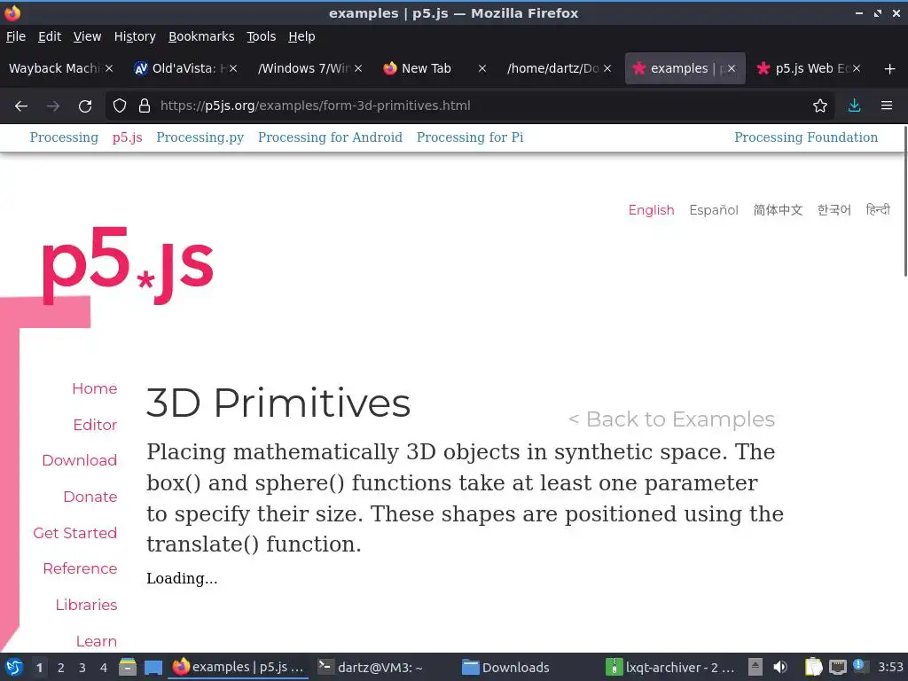This screenshot has height=681, width=908.
Task: Close the Wayback Machine tab
Action: [x=109, y=68]
